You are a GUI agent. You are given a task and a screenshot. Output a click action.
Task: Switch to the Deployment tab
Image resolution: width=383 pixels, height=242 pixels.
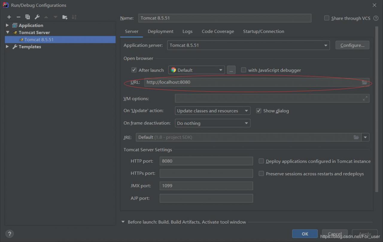click(160, 31)
